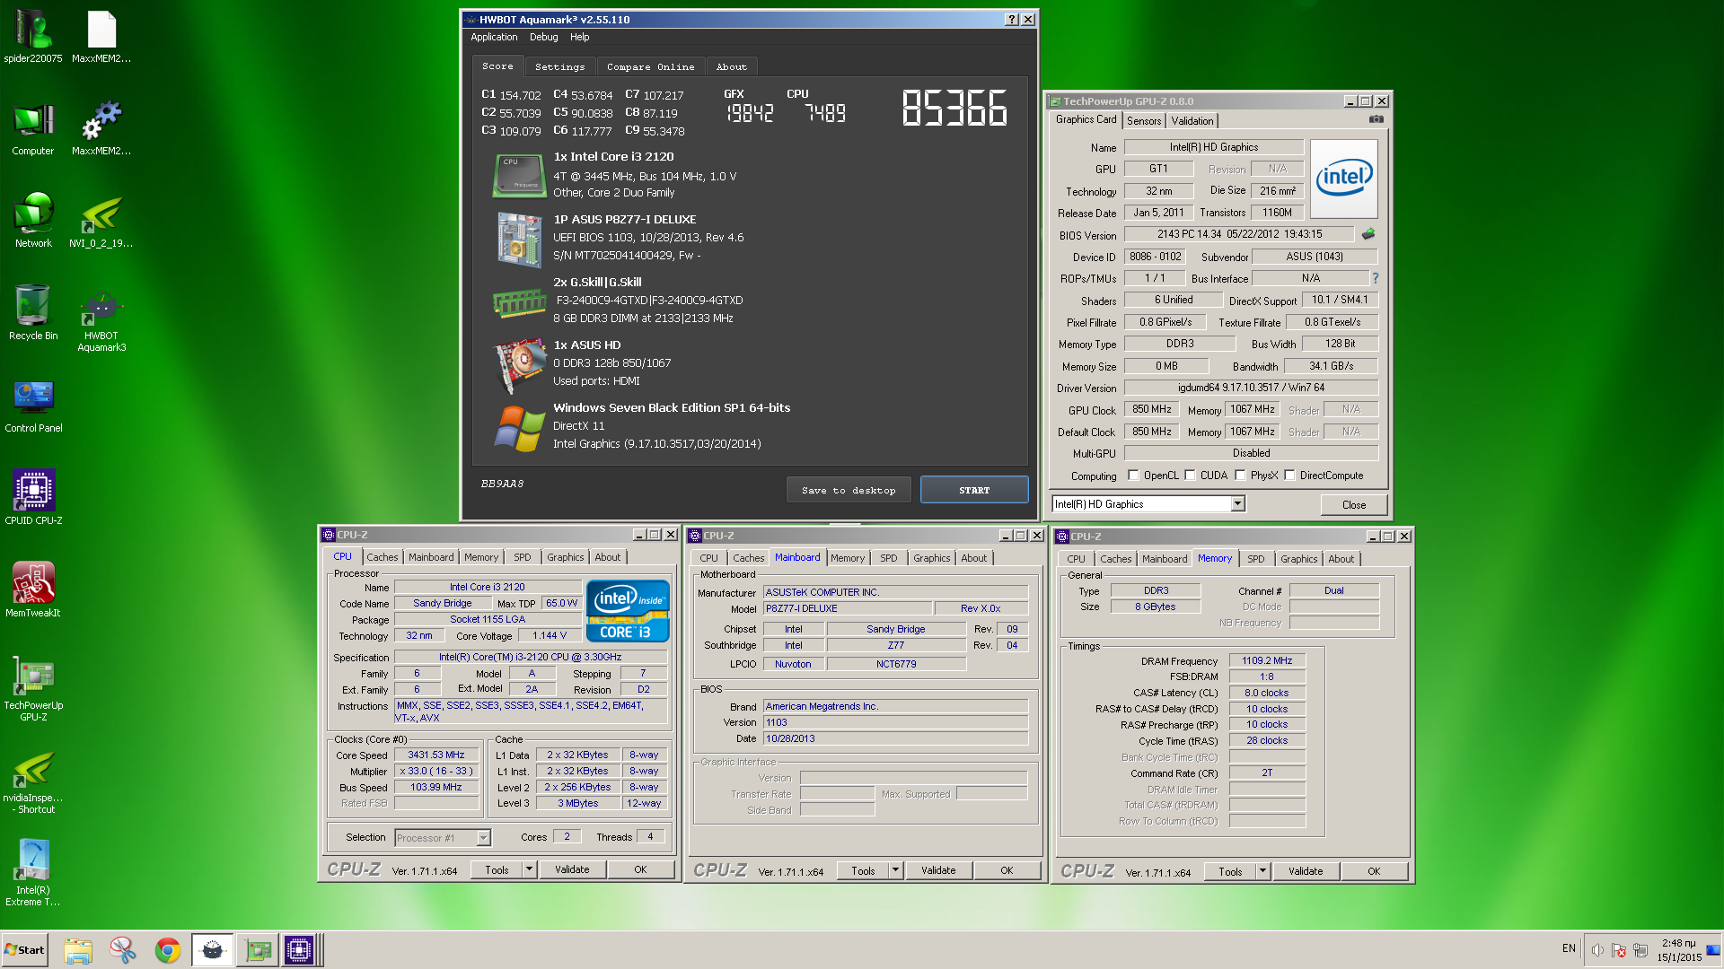Open the Recycle Bin icon

click(33, 313)
